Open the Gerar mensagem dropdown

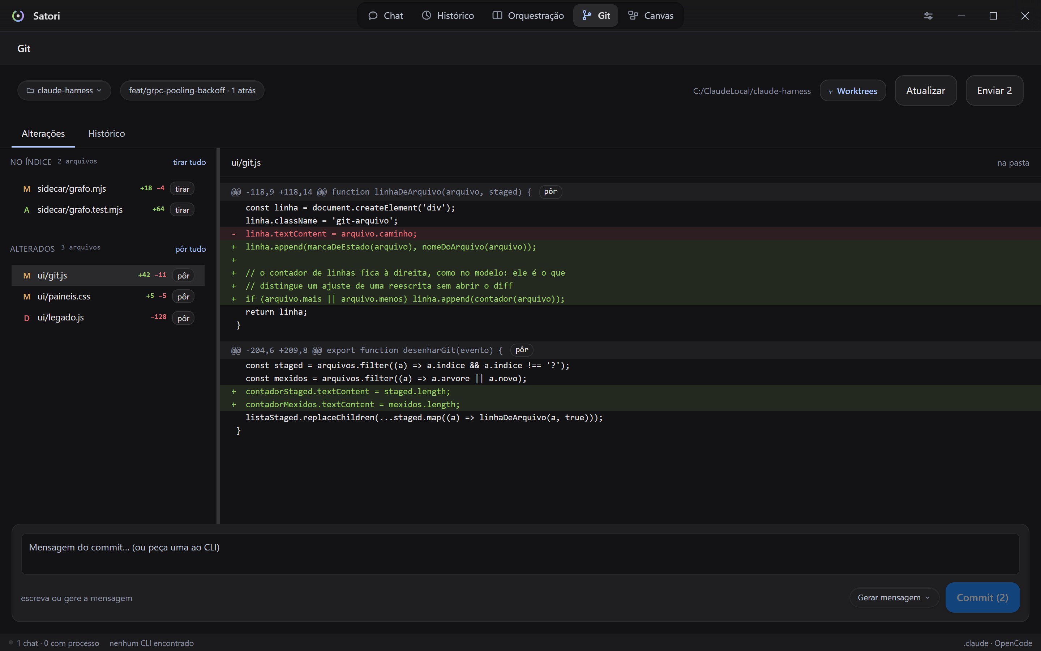click(x=894, y=597)
